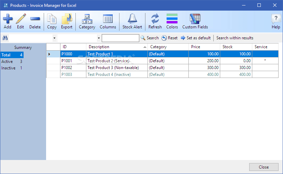Click the Test Product 1 description
This screenshot has width=283, height=174.
(x=117, y=54)
